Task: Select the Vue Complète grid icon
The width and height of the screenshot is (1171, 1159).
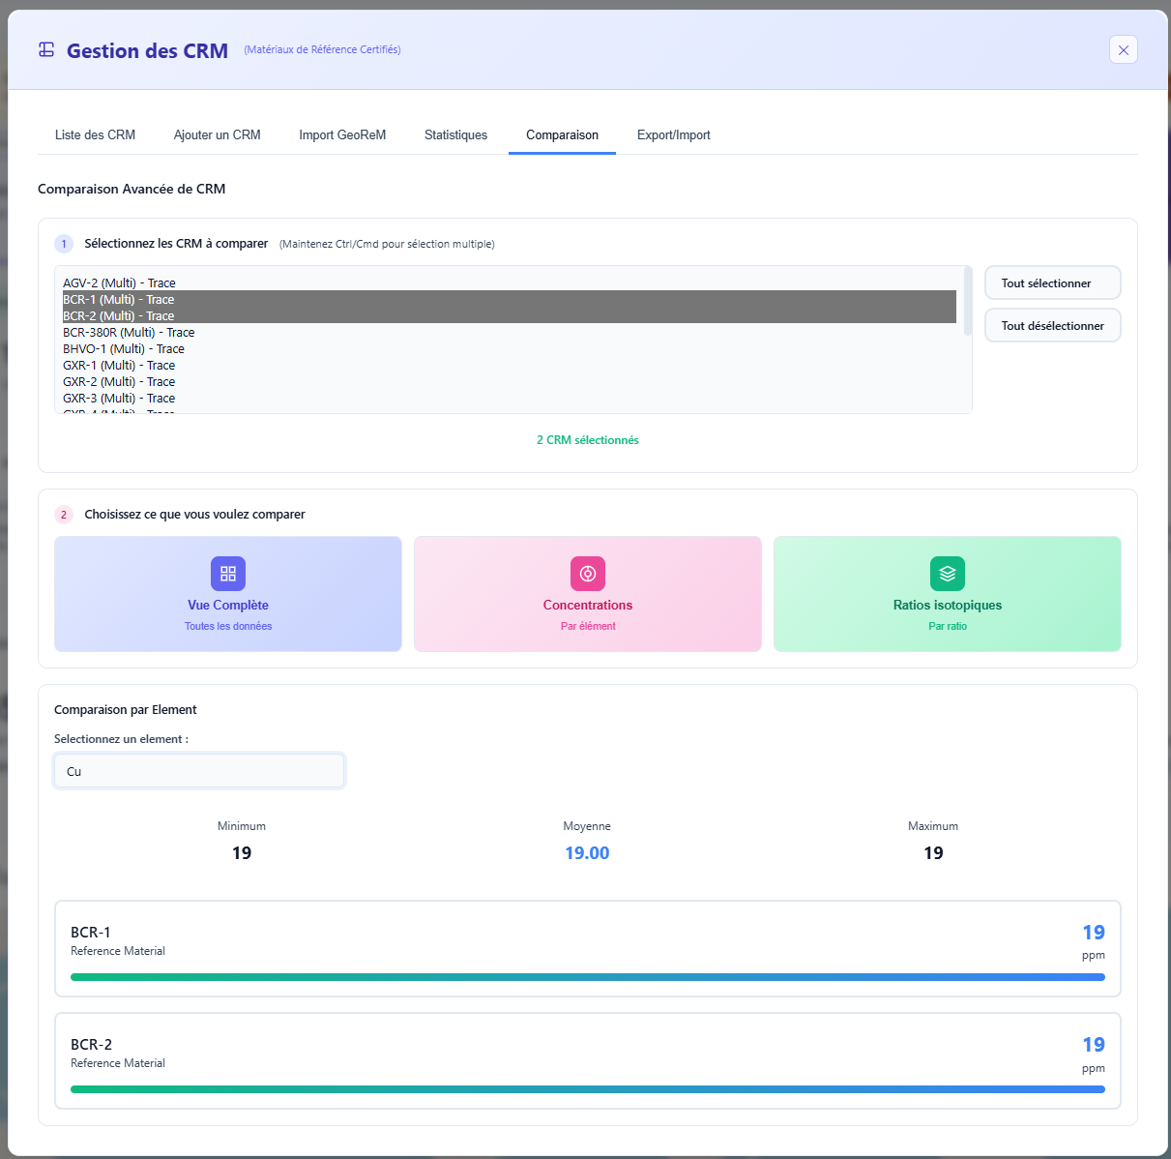Action: pos(227,573)
